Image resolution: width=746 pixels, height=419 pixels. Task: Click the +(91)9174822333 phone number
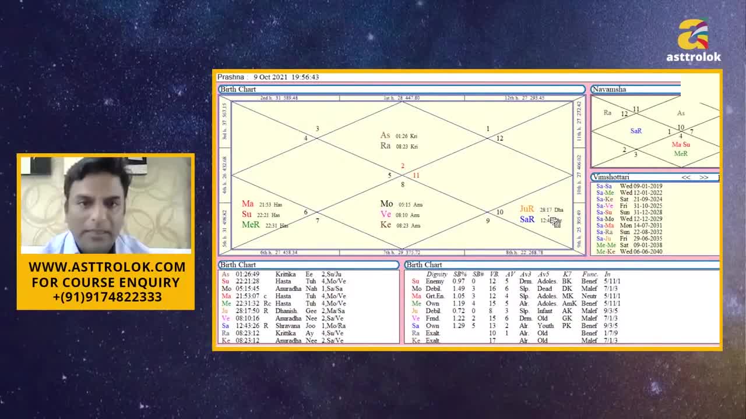pos(107,297)
